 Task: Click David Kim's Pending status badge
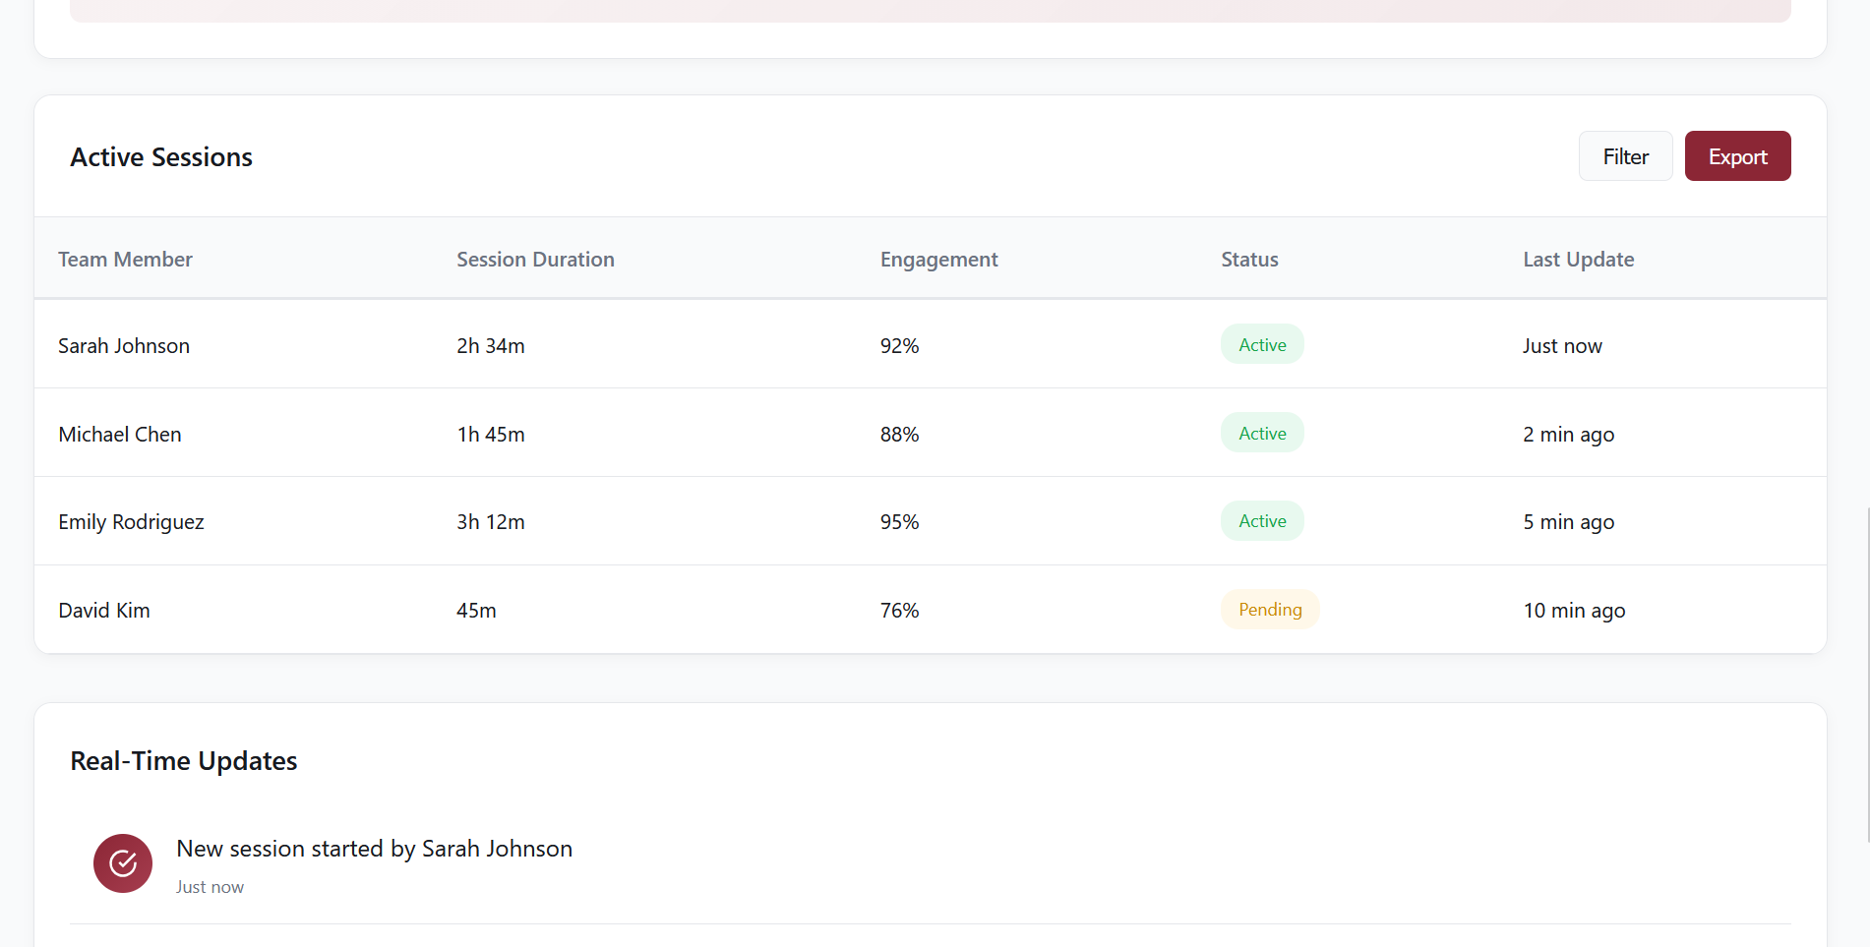1269,609
